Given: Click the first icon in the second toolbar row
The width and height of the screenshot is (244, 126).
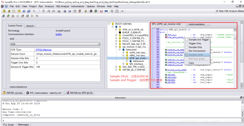Looking at the screenshot, I should [x=3, y=16].
